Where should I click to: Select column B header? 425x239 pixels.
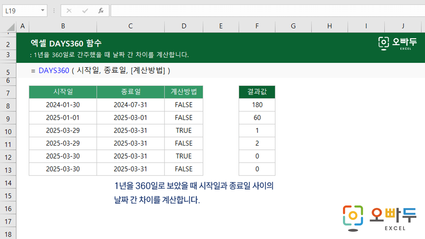tap(63, 26)
